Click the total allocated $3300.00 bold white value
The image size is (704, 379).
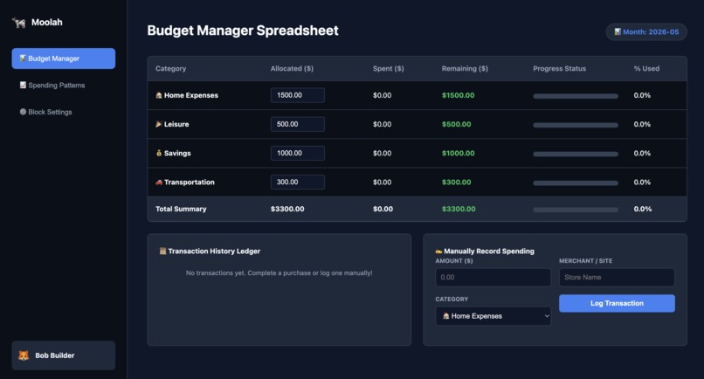tap(287, 209)
